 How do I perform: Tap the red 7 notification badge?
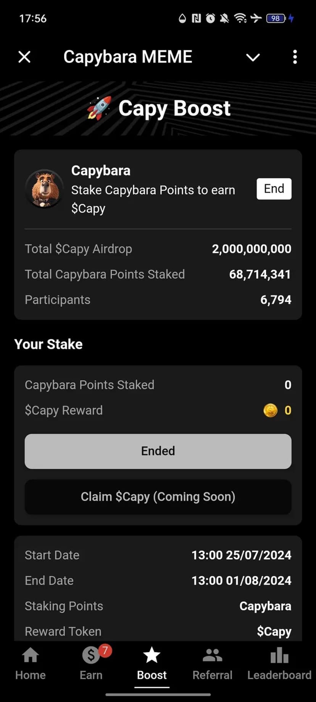click(105, 650)
